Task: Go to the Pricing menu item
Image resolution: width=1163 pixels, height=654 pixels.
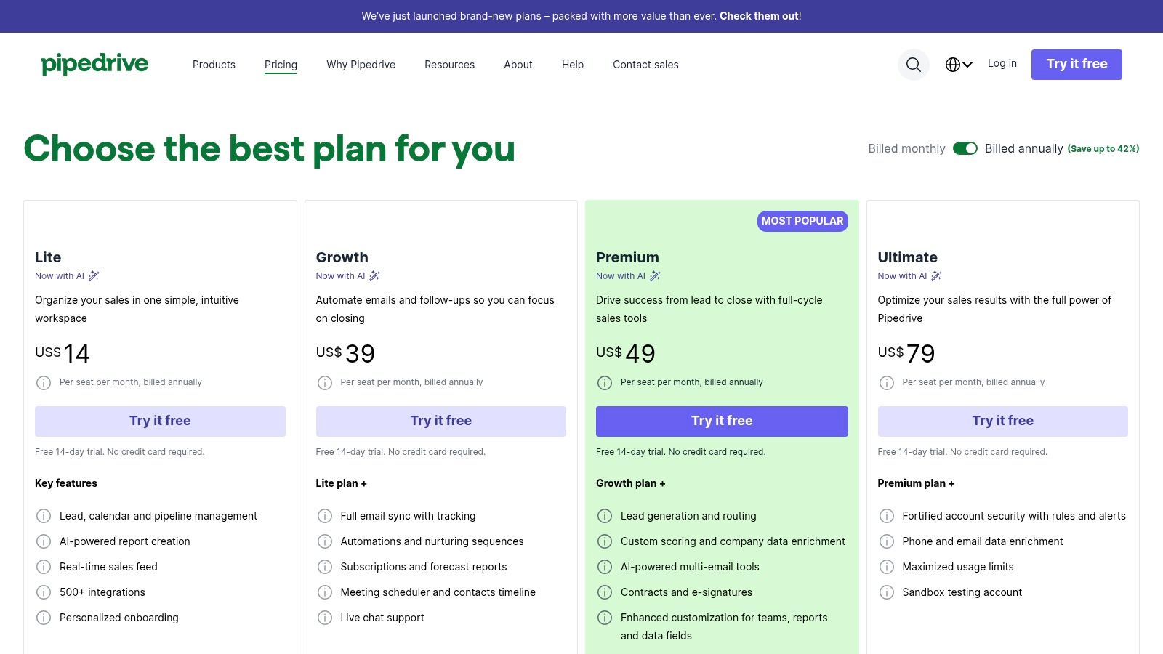Action: point(281,65)
